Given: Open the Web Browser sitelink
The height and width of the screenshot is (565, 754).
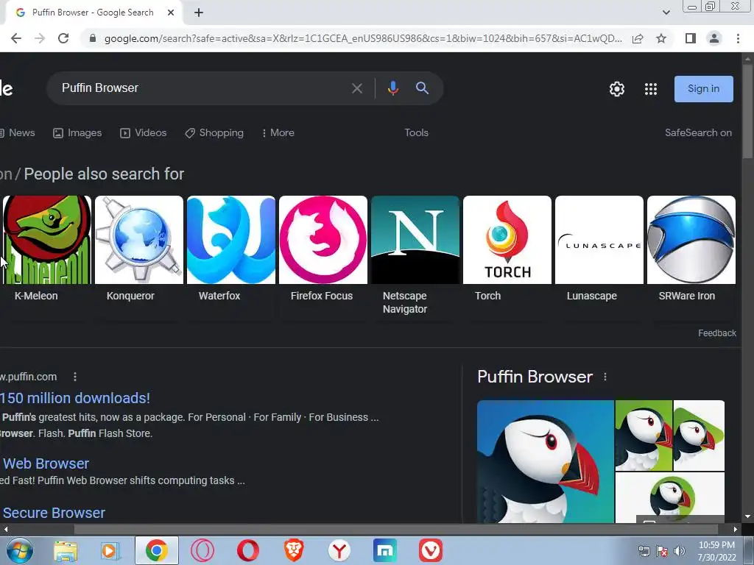Looking at the screenshot, I should coord(46,463).
